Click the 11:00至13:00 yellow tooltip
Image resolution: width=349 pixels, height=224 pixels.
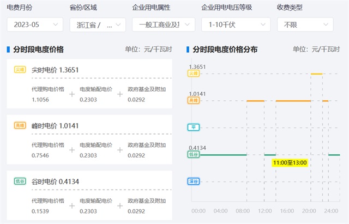coord(290,162)
